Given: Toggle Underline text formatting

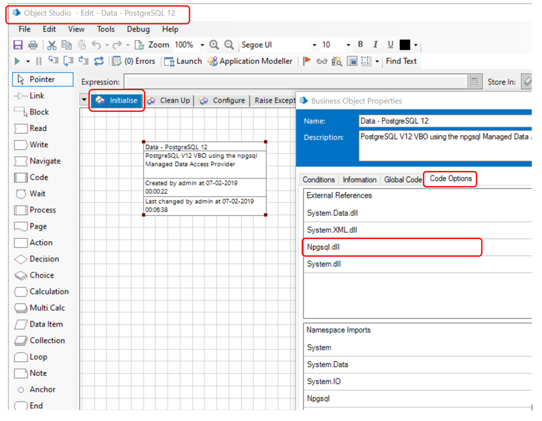Looking at the screenshot, I should (x=390, y=44).
